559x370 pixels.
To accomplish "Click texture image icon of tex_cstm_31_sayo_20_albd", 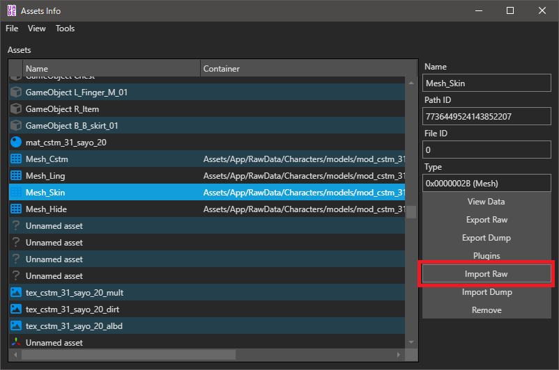I will 16,326.
